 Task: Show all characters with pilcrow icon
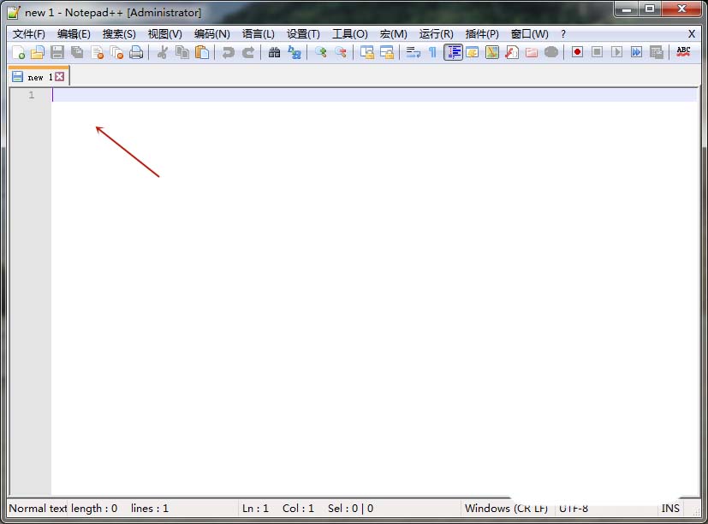tap(432, 52)
